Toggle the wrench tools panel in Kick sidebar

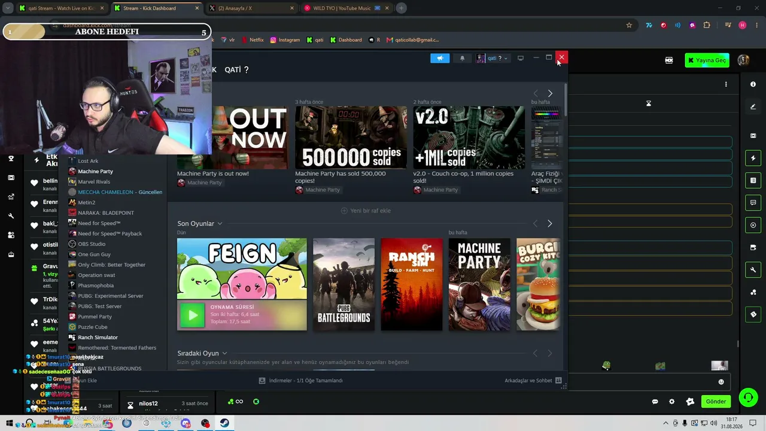[753, 270]
